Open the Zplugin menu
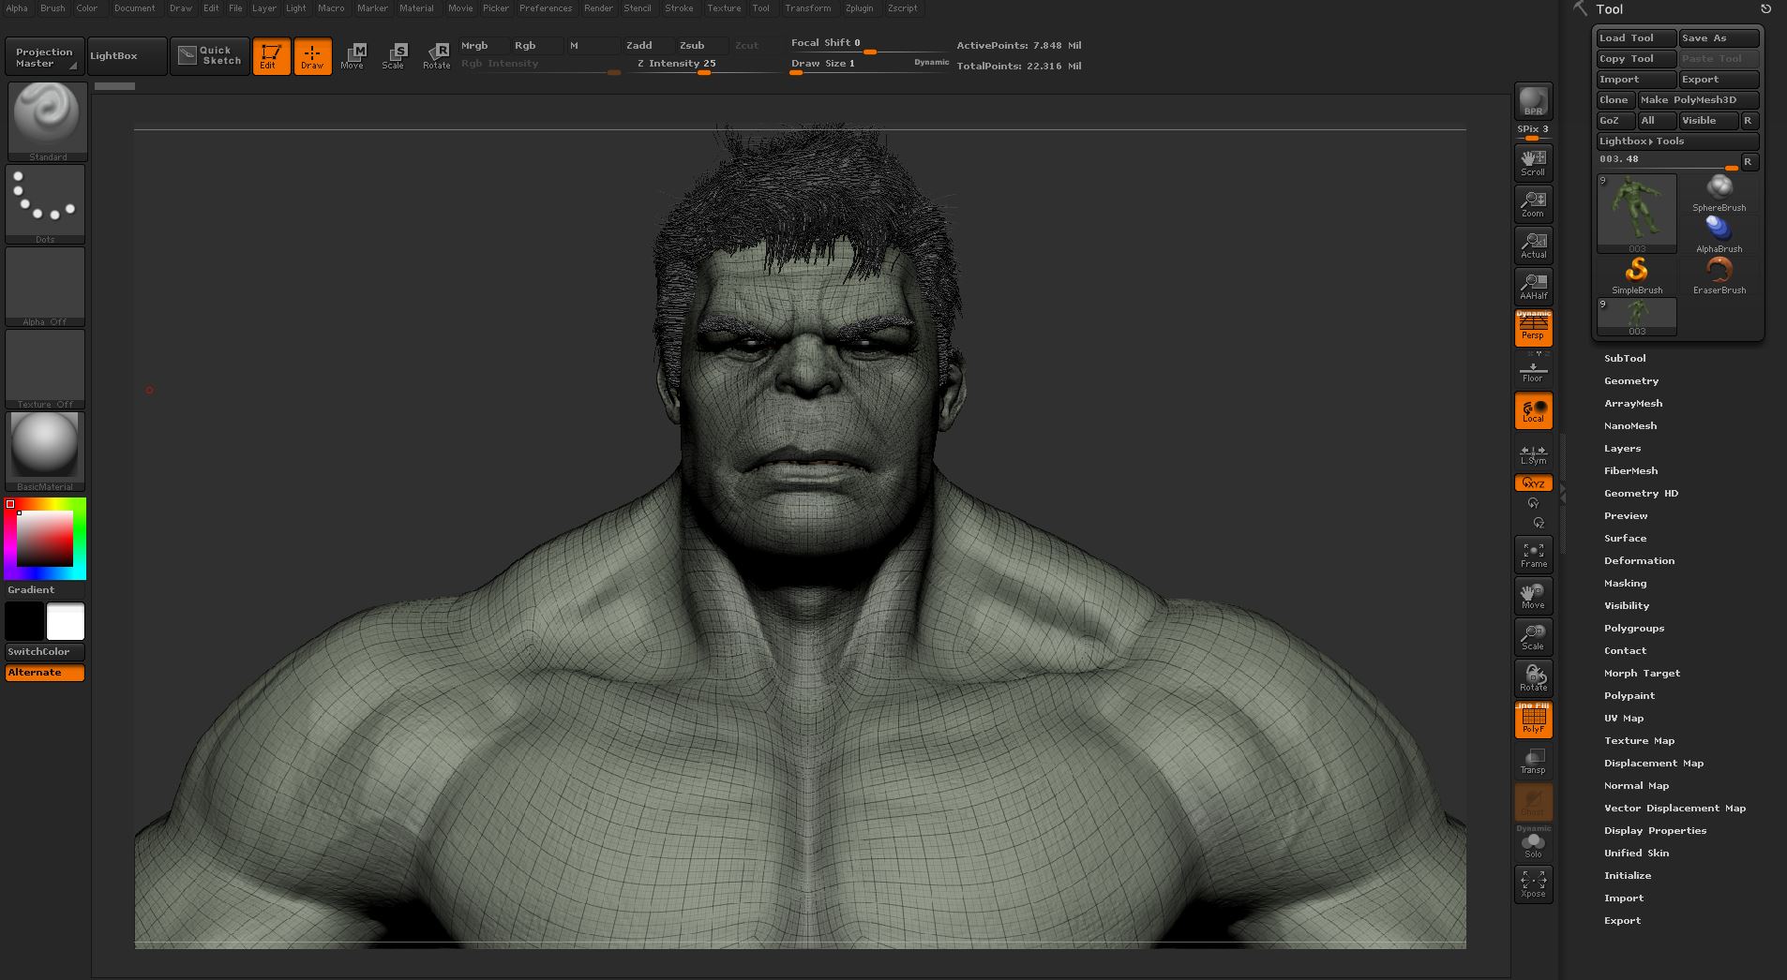The image size is (1787, 980). coord(859,7)
